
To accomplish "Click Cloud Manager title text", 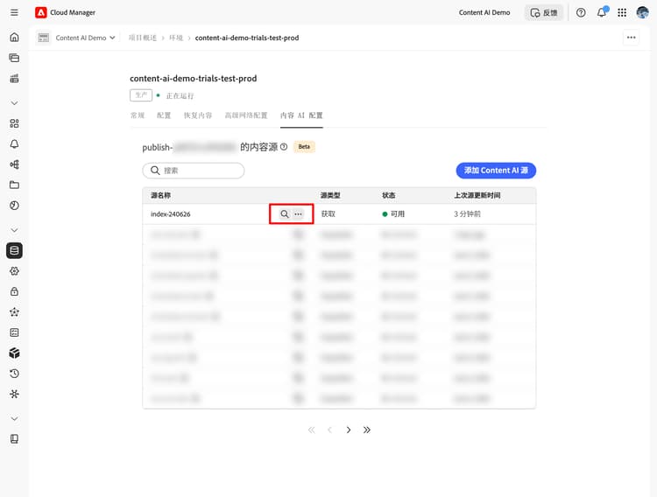I will pyautogui.click(x=73, y=12).
